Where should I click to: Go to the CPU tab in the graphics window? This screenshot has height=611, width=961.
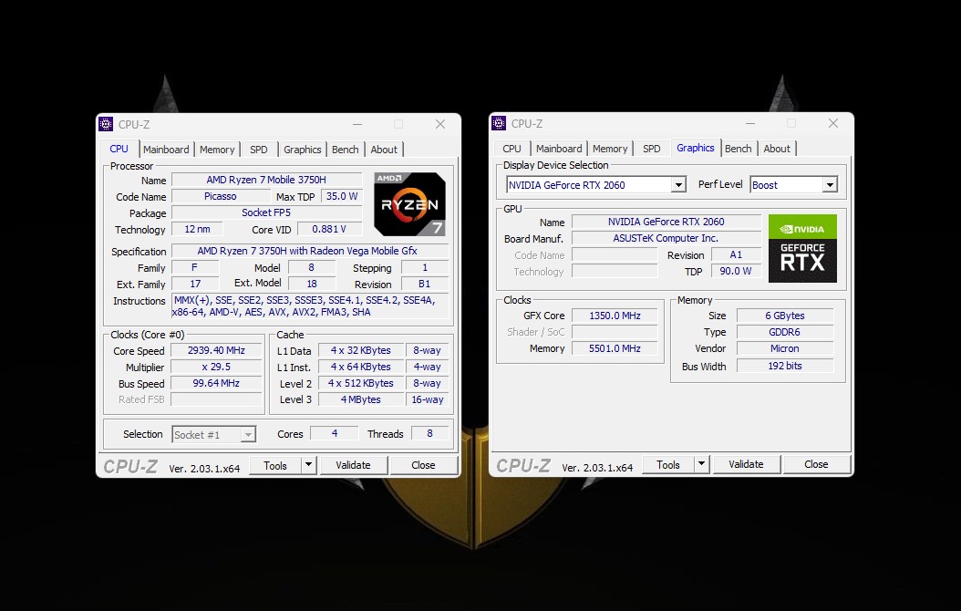coord(511,149)
